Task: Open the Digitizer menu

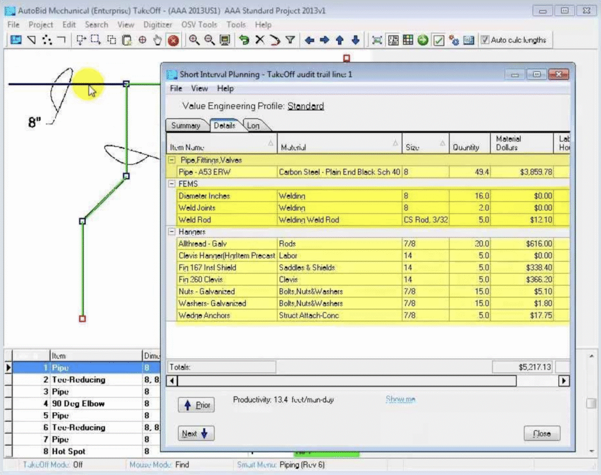Action: click(x=157, y=25)
